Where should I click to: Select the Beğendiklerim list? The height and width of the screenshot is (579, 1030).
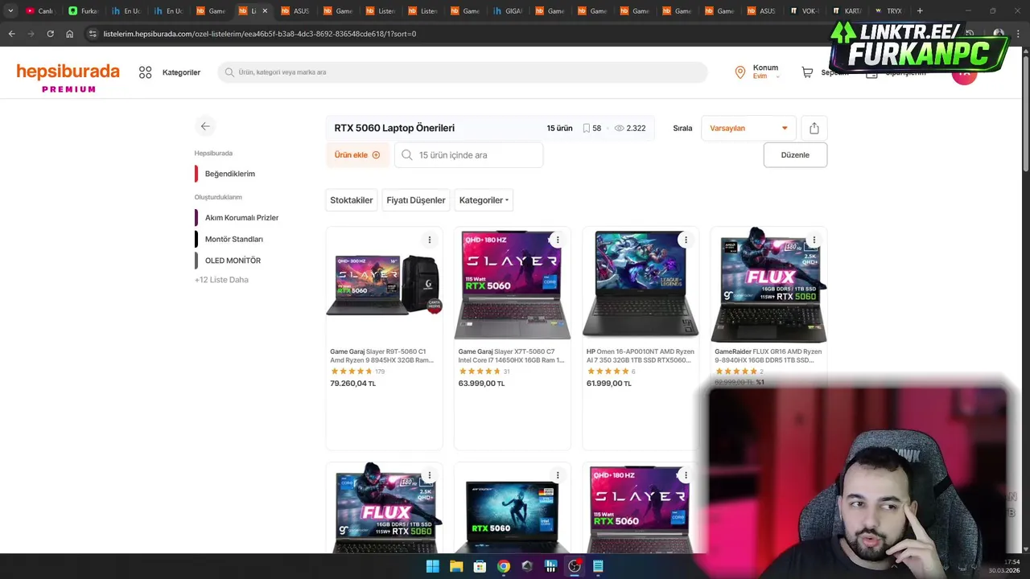230,174
